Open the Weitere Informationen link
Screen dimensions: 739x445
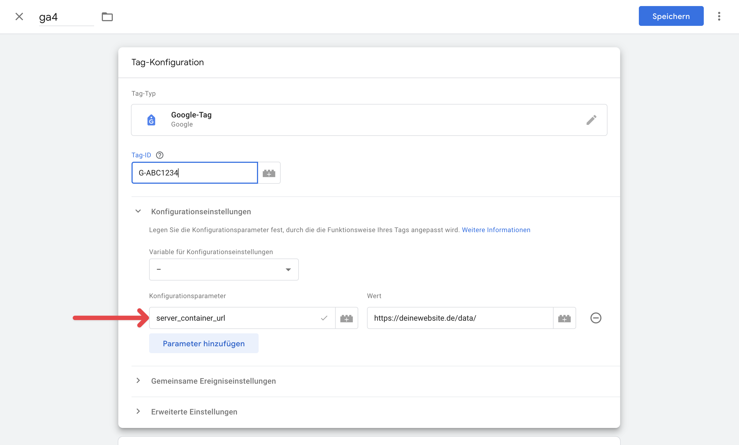pos(496,230)
